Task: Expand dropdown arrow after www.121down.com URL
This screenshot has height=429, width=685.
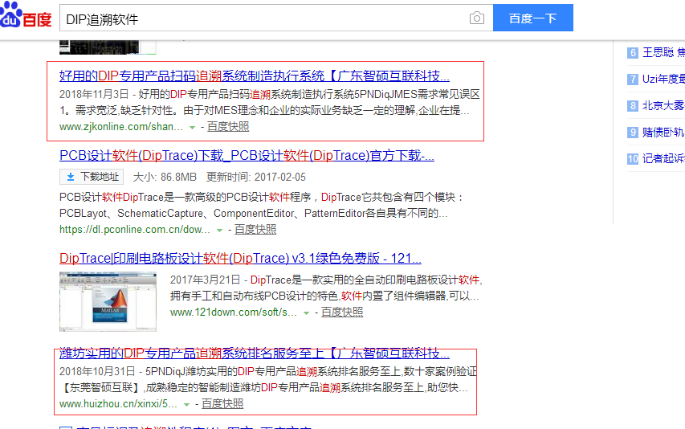Action: pos(306,313)
